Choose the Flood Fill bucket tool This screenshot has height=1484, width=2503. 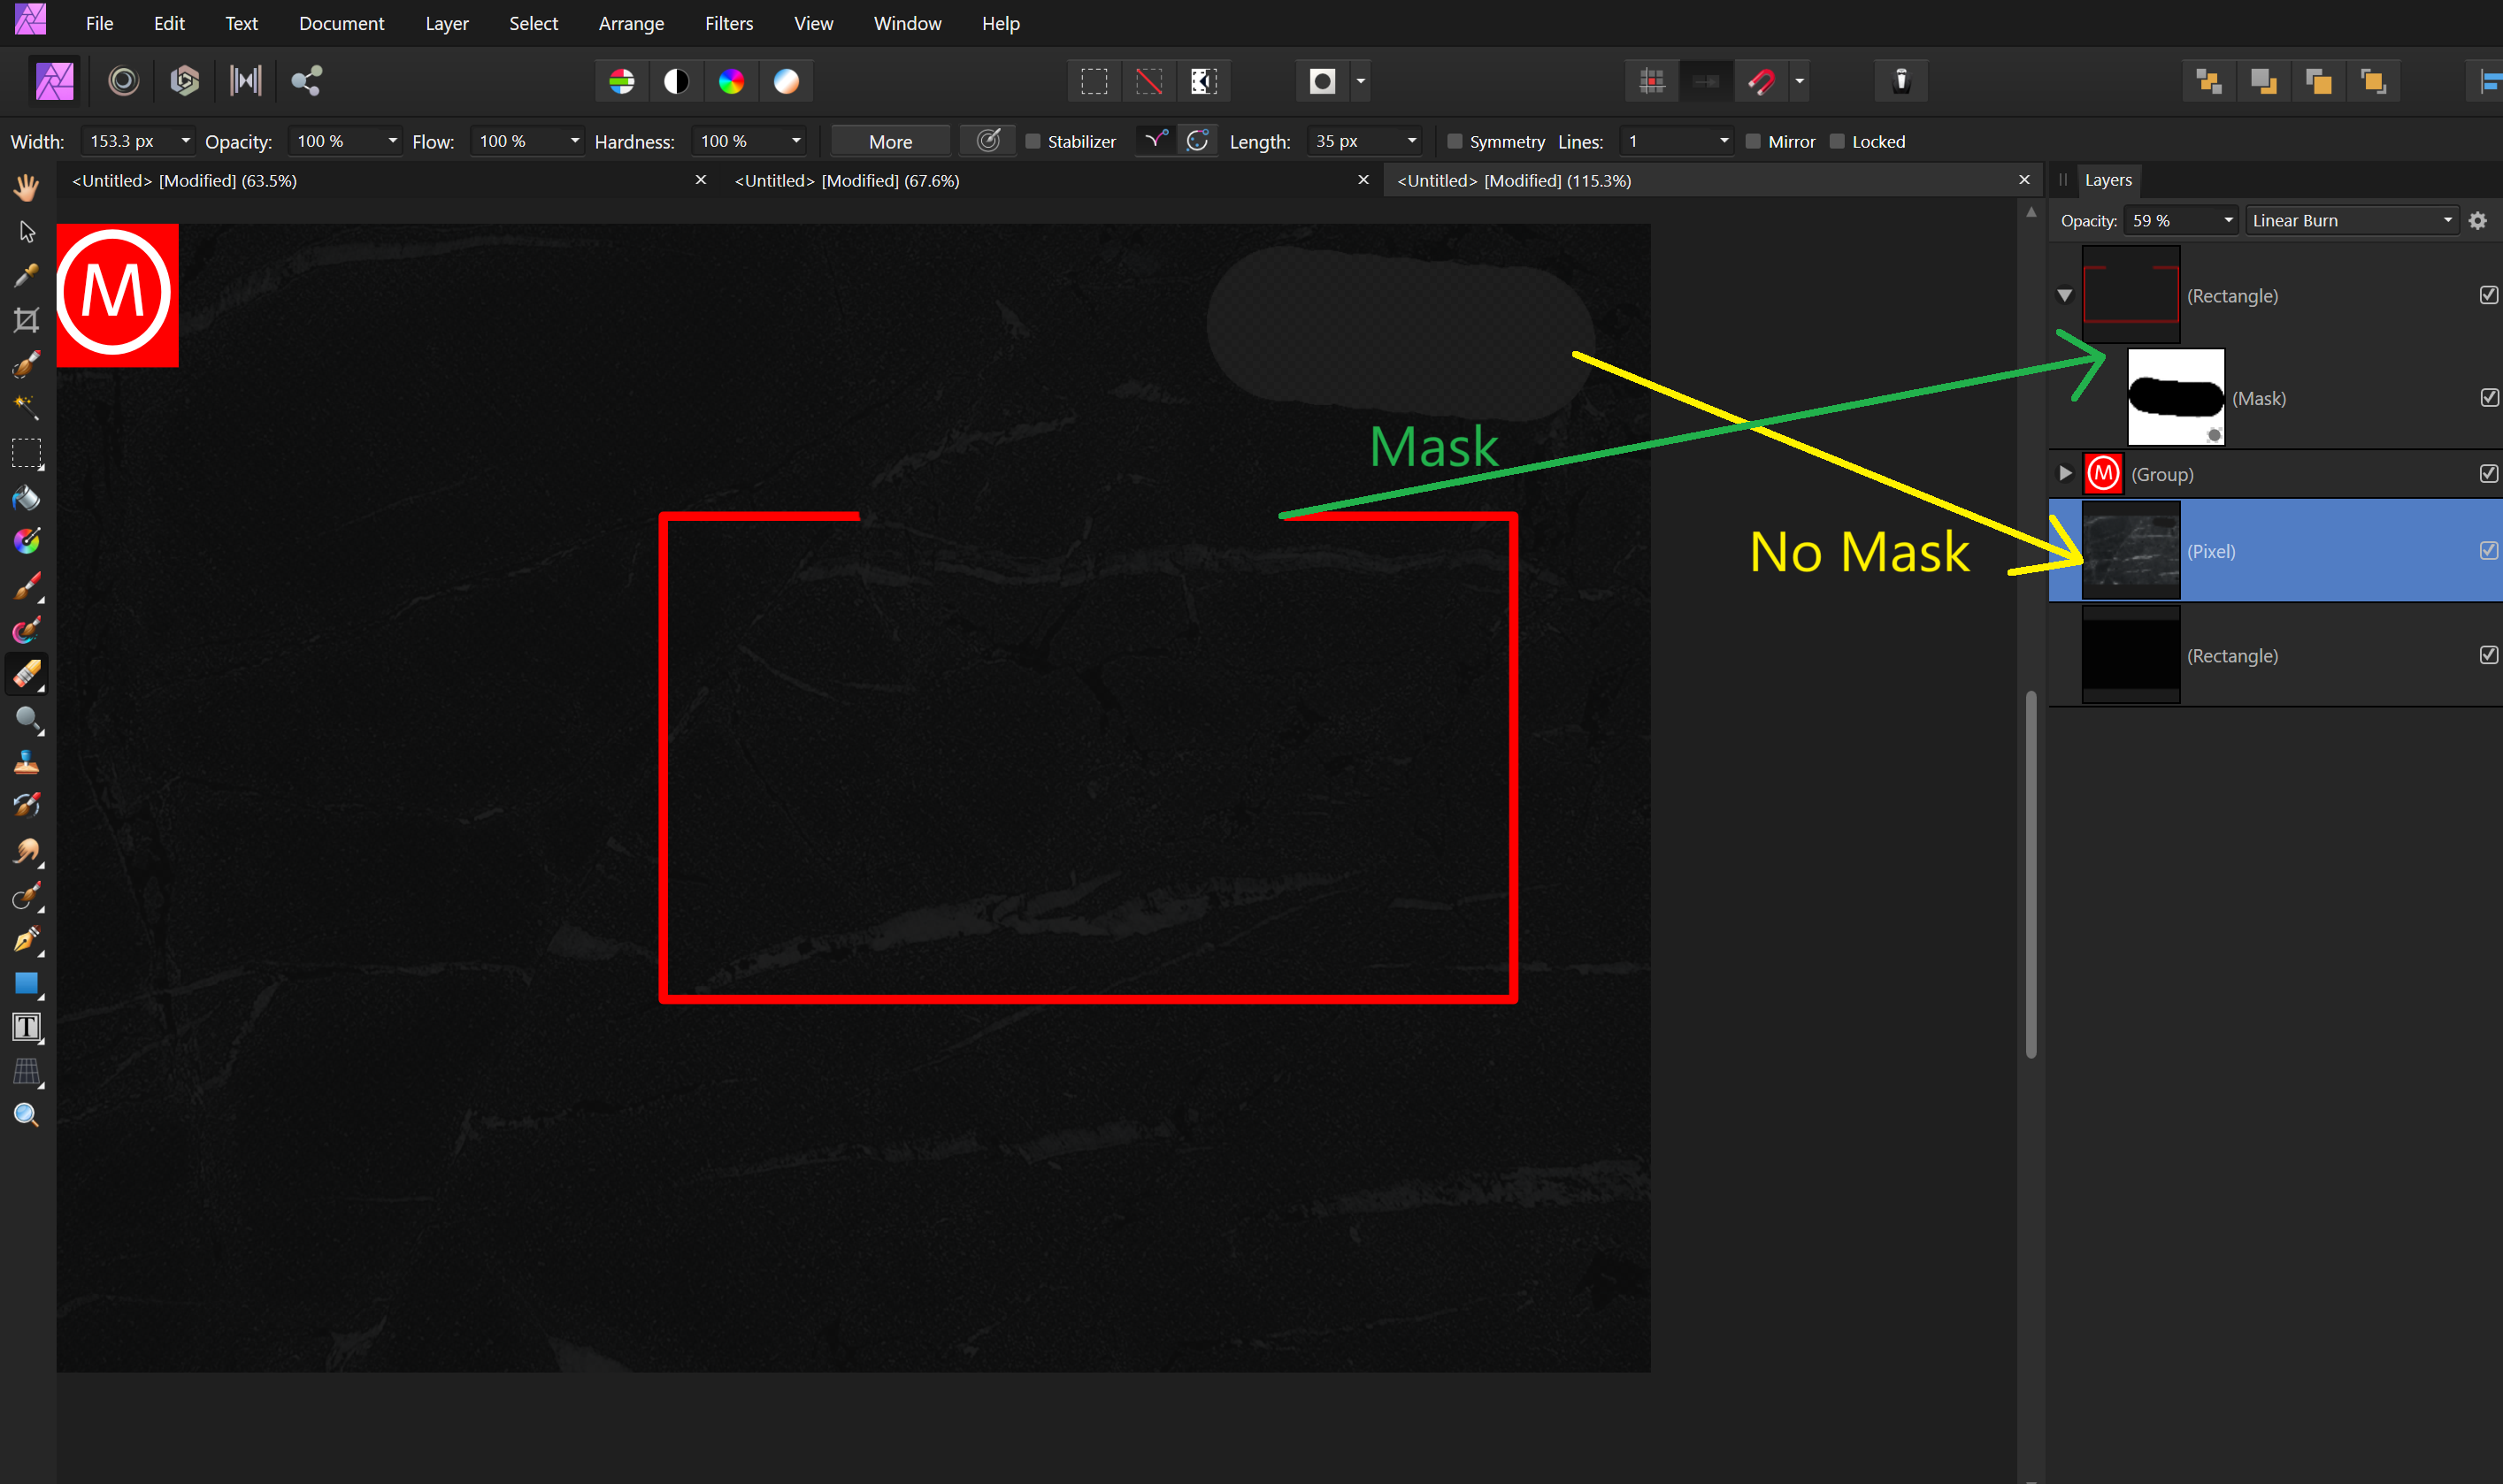coord(27,497)
